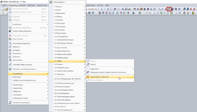197x112 pixels.
Task: Select 1.23 FE-Netzverdichtungen entry
Action: tap(67, 83)
